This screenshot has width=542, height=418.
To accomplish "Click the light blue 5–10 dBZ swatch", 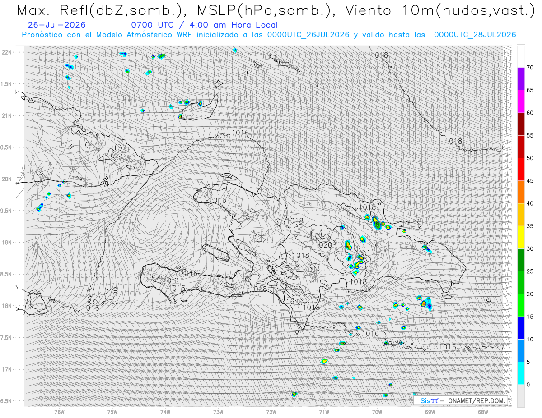I will pyautogui.click(x=521, y=351).
